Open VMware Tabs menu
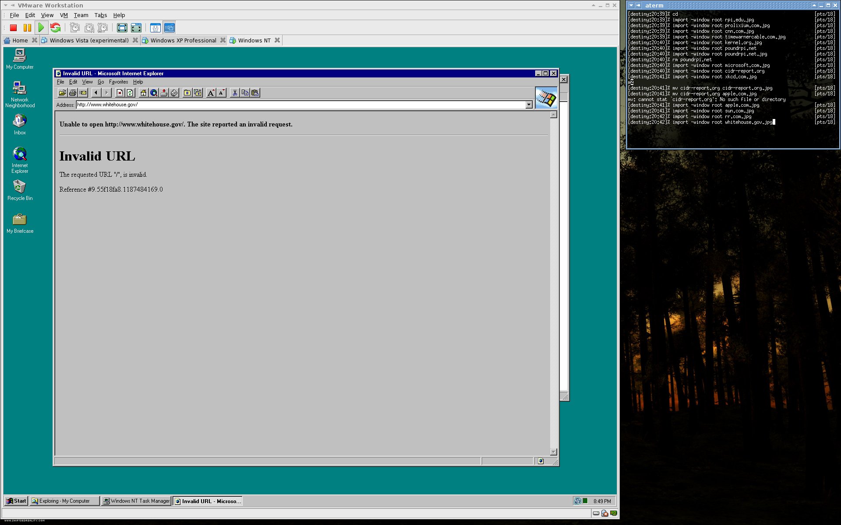 point(101,15)
